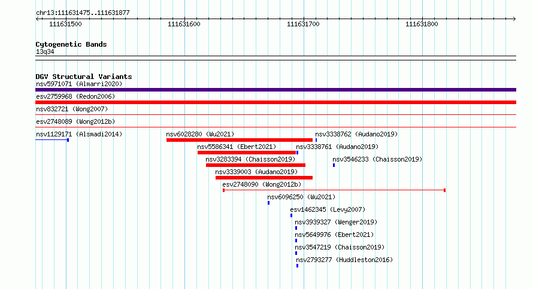This screenshot has width=533, height=289.
Task: Click the blue marker under nsv3338762
Action: tap(316, 140)
